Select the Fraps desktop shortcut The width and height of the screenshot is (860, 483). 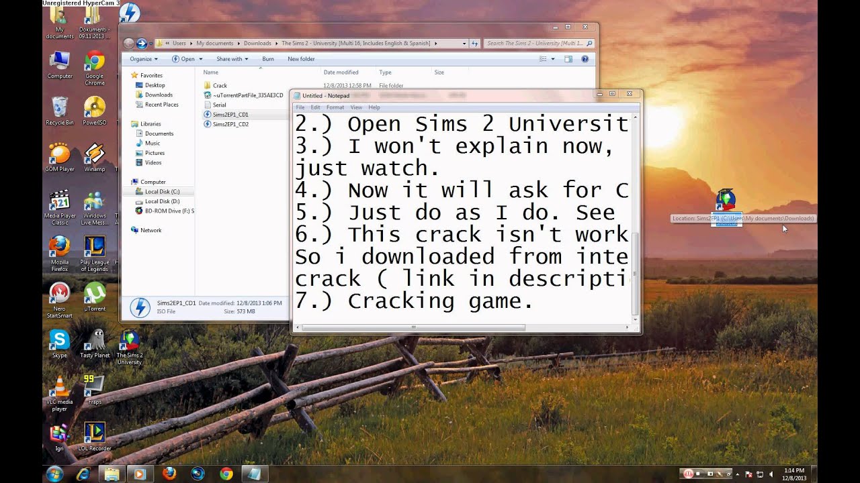coord(95,390)
